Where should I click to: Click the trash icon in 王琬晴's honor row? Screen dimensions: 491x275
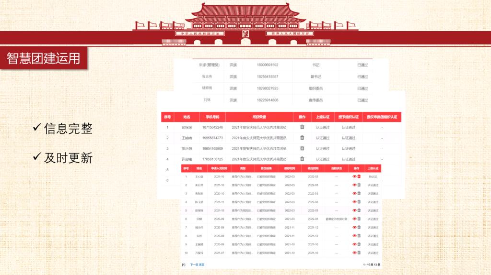point(302,138)
